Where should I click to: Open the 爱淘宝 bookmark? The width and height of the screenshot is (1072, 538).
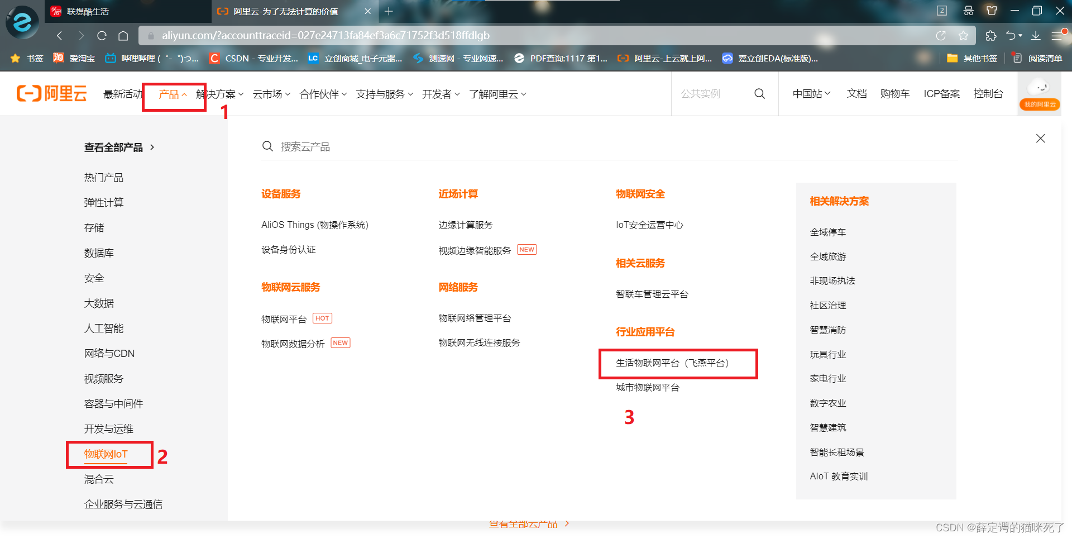74,58
